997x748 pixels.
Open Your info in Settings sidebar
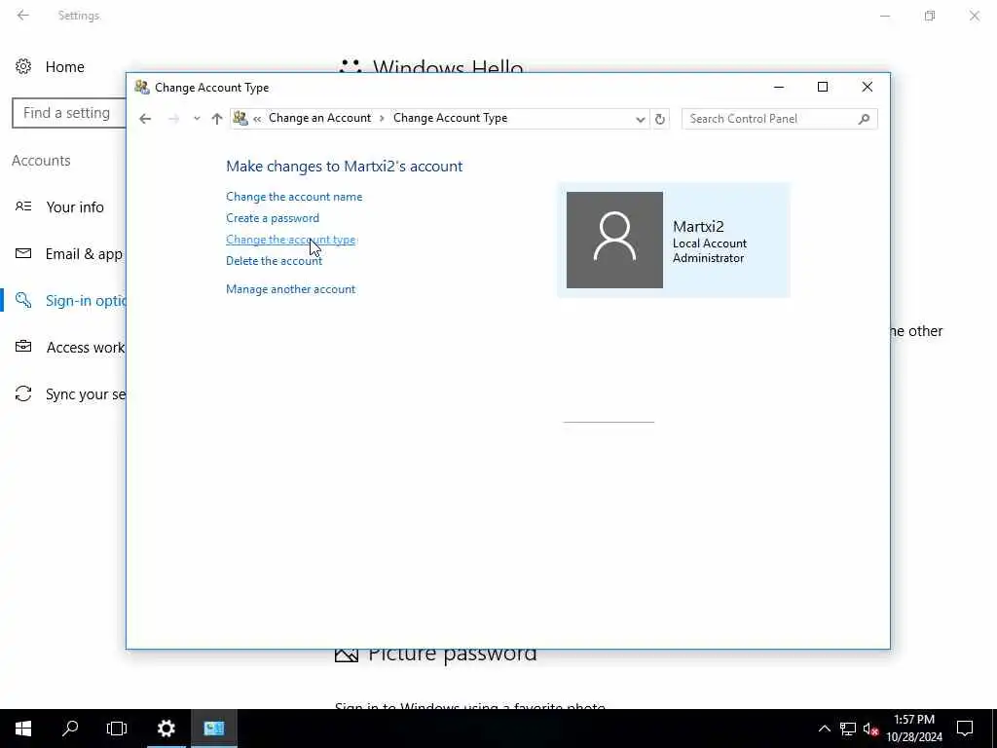pyautogui.click(x=74, y=207)
